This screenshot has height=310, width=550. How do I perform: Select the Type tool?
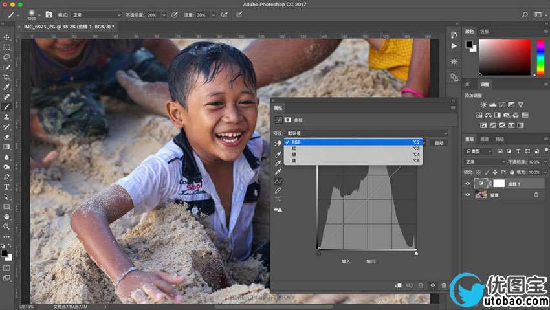[x=6, y=187]
